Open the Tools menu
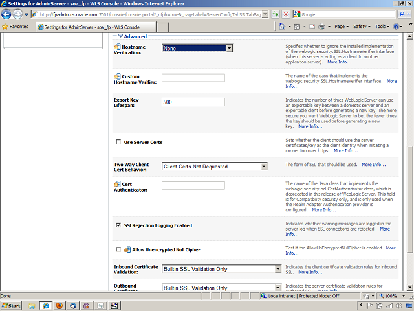 (382, 26)
